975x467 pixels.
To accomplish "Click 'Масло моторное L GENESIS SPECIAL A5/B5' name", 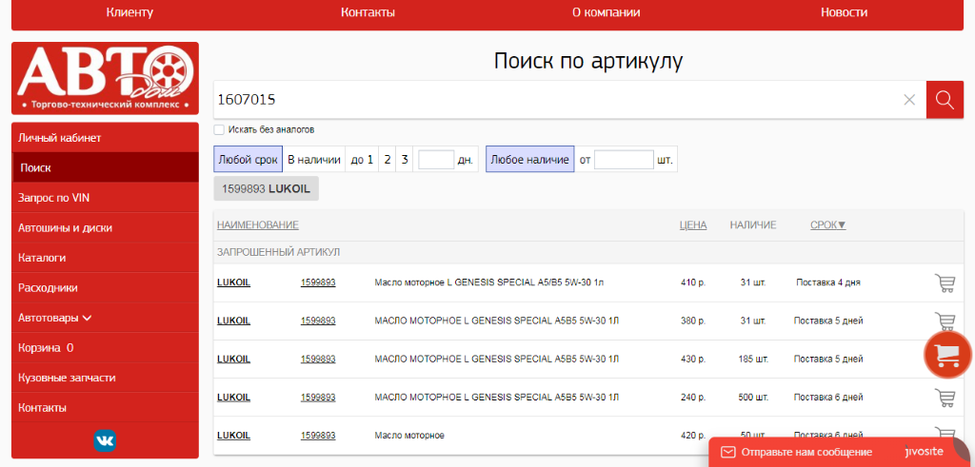I will 488,282.
